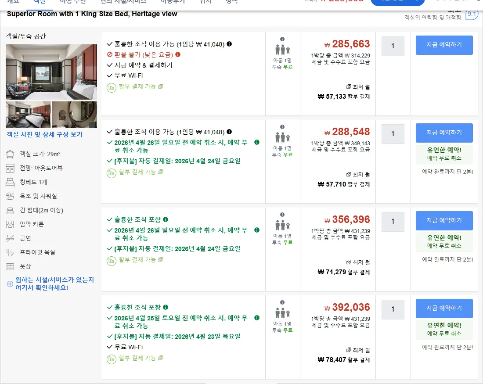
Task: Switch to the 여행 추천 tab
Action: (x=73, y=2)
